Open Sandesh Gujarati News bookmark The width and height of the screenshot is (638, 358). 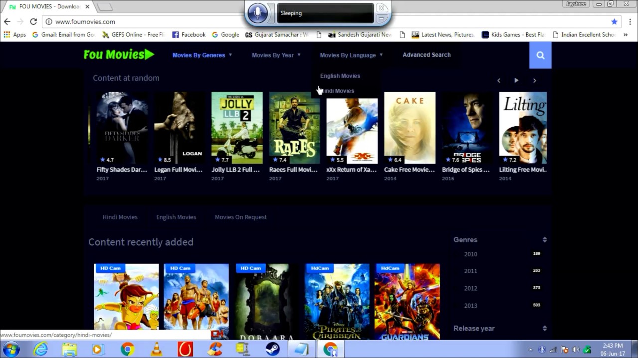pos(361,35)
